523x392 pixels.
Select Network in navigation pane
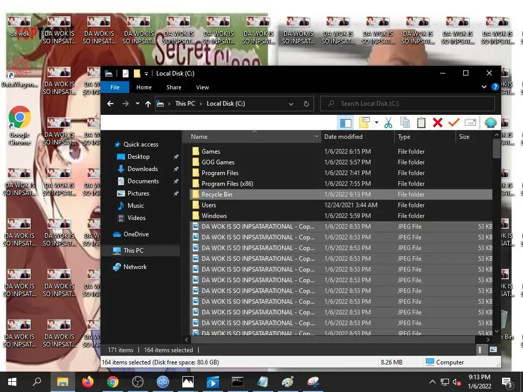click(135, 267)
